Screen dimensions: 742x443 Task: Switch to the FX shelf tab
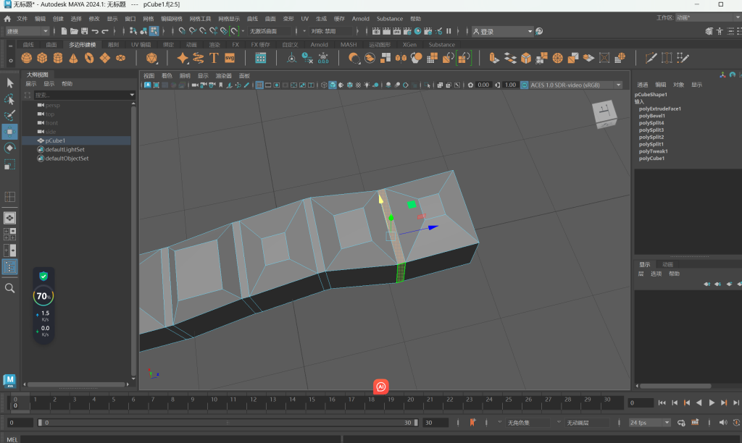click(235, 44)
